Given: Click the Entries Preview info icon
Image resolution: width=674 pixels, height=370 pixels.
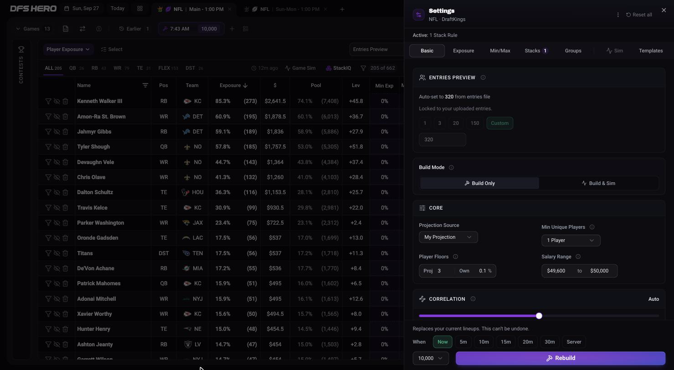Looking at the screenshot, I should point(483,77).
